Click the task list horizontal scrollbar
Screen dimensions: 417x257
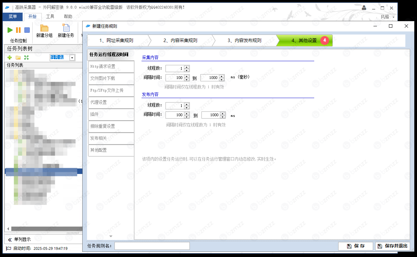pyautogui.click(x=46, y=229)
